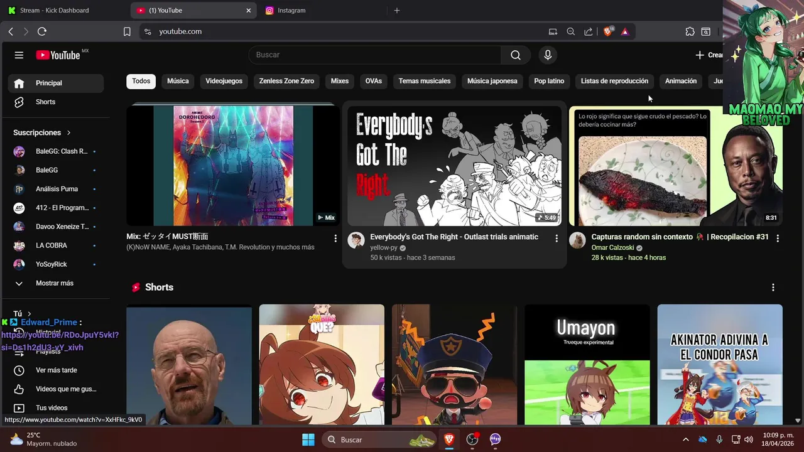The height and width of the screenshot is (452, 804).
Task: Click in the YouTube Buscar search field
Action: coord(375,55)
